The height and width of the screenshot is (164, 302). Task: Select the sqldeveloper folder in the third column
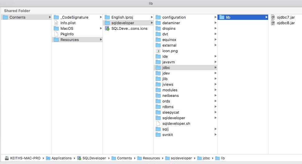tap(128, 23)
